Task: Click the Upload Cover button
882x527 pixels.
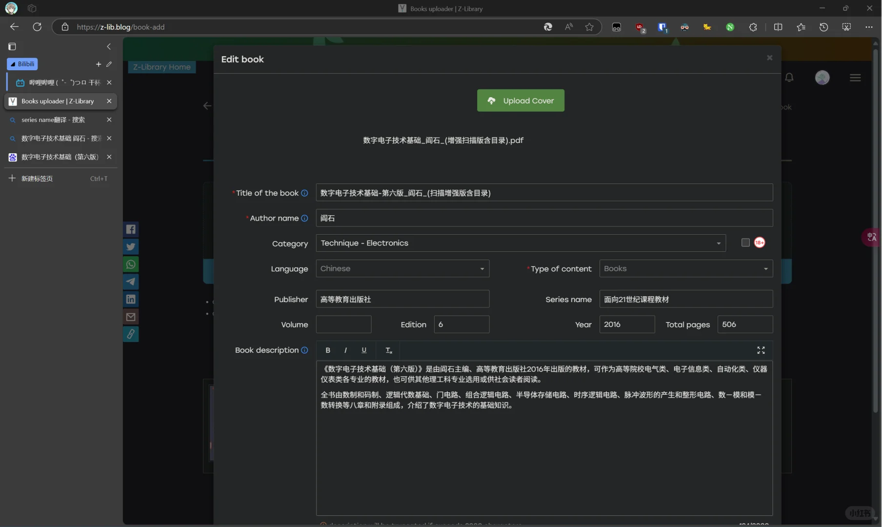Action: click(521, 101)
